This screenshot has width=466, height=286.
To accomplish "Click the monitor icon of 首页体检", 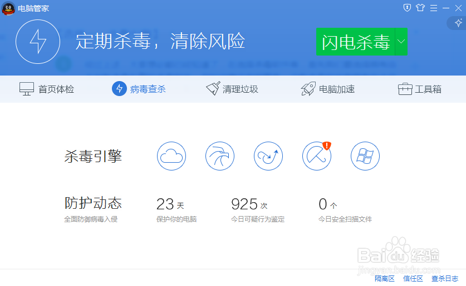I will tap(27, 89).
